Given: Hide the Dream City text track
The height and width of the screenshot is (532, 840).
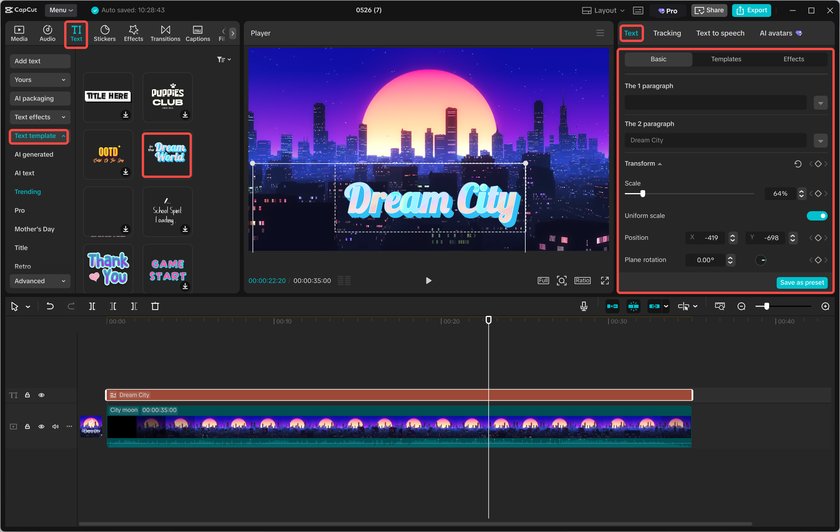Looking at the screenshot, I should [41, 395].
